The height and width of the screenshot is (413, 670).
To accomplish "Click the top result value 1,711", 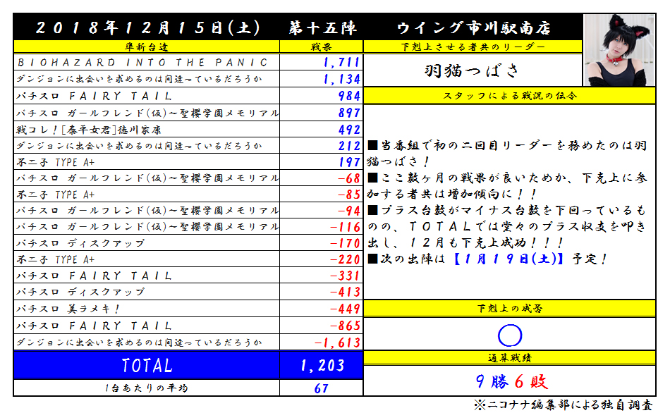I will [x=341, y=63].
